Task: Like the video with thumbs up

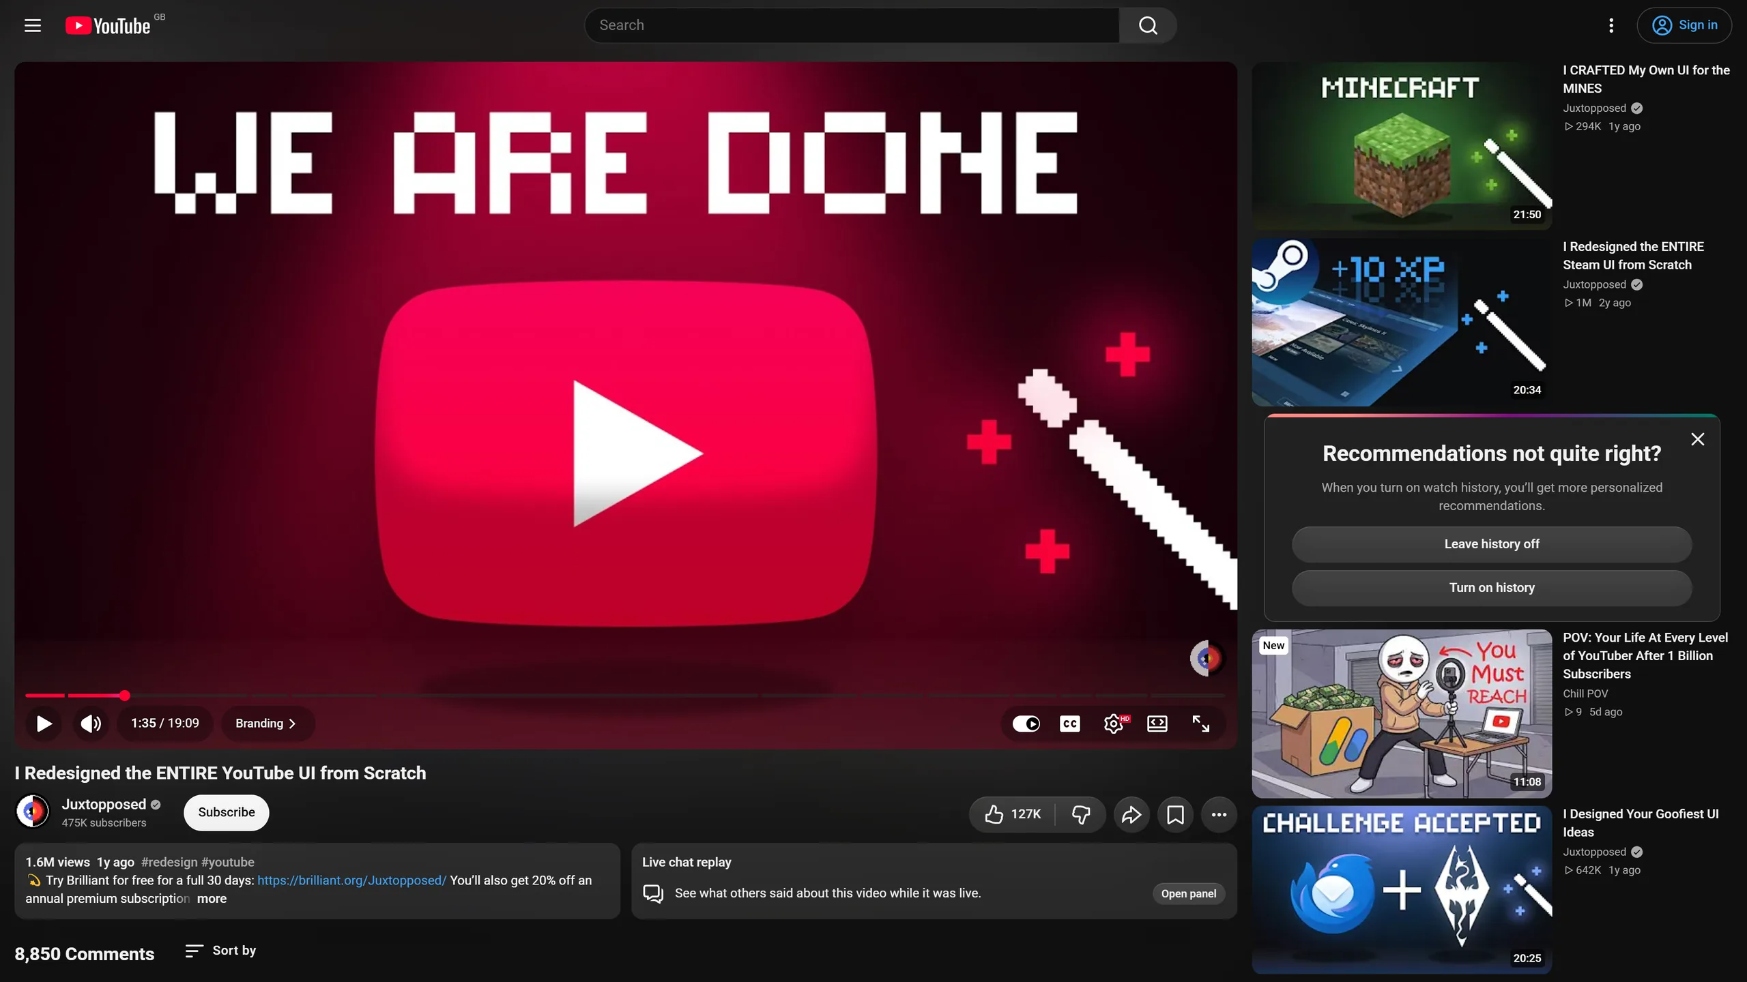Action: pos(1013,814)
